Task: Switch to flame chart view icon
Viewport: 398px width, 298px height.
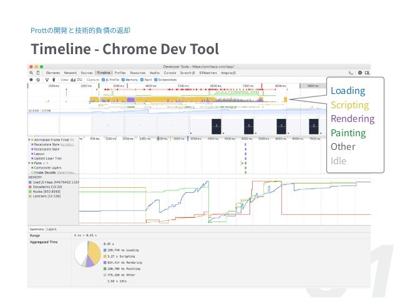Action: [80, 80]
